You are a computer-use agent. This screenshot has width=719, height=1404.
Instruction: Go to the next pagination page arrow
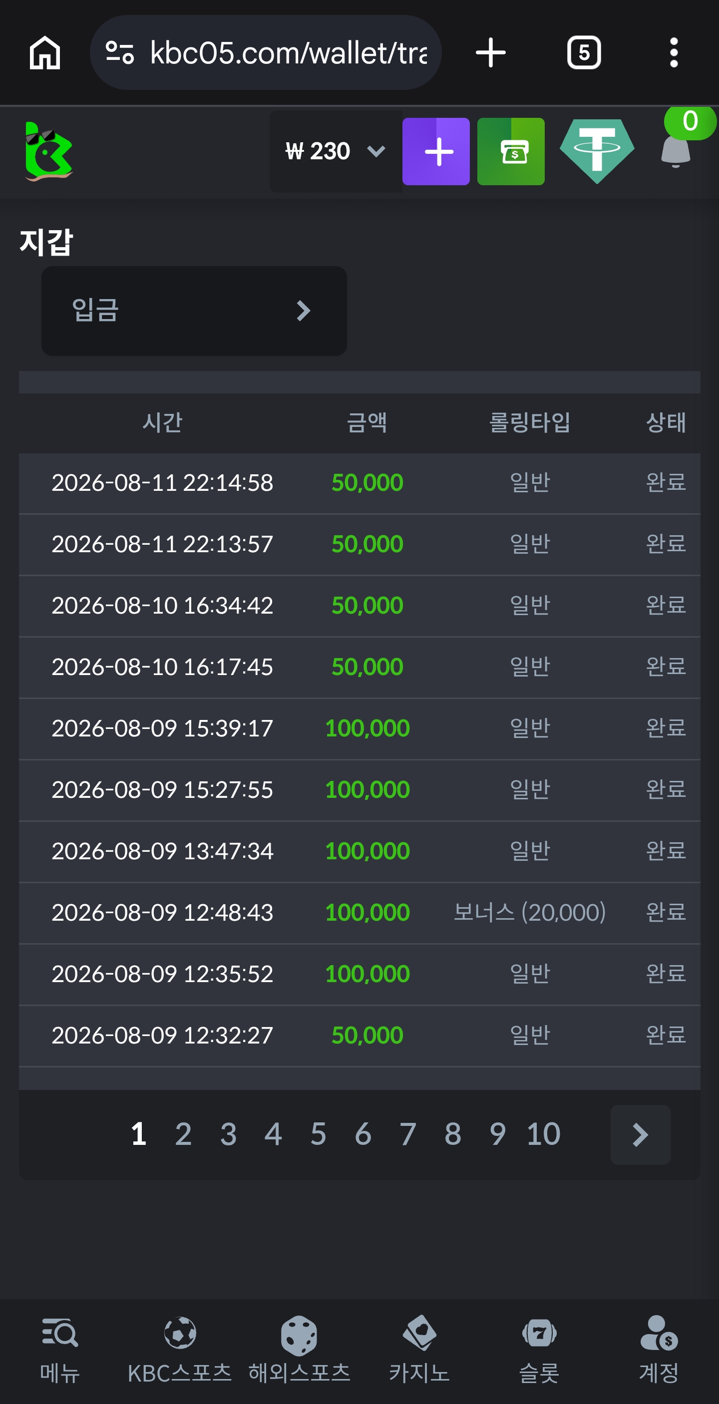(641, 1135)
